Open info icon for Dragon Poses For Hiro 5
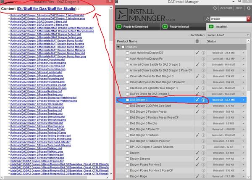The width and height of the screenshot is (252, 180). tap(203, 164)
